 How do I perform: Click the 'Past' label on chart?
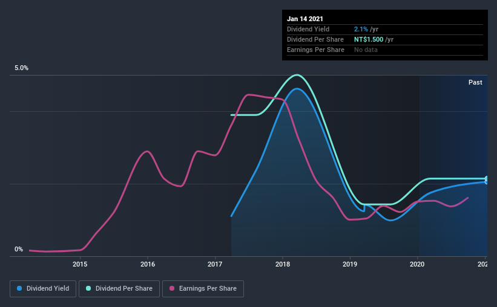coord(475,83)
